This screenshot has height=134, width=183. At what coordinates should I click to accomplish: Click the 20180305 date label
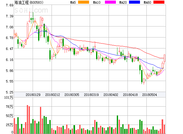72,95
